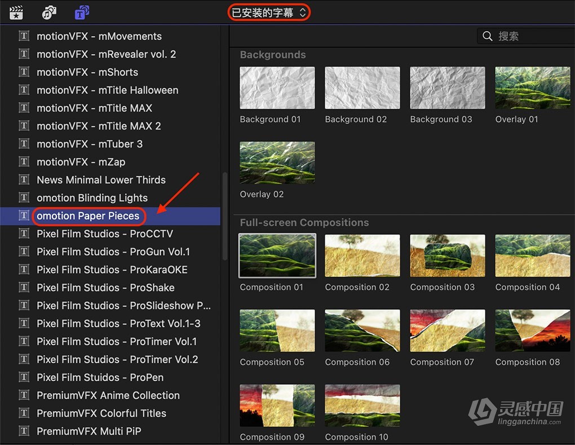Open the 已安装的字幕 dropdown
The width and height of the screenshot is (575, 445).
(x=269, y=13)
